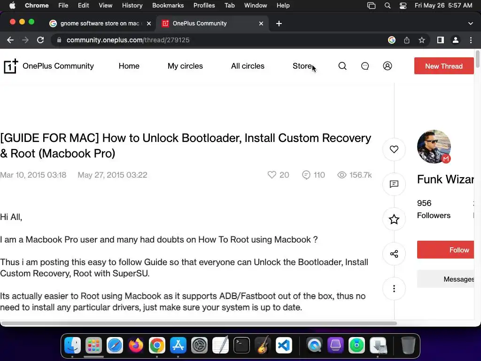The height and width of the screenshot is (361, 481).
Task: Follow the author with Follow button
Action: pyautogui.click(x=445, y=250)
